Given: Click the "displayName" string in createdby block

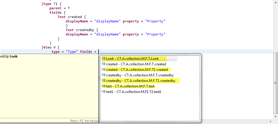Looking at the screenshot, I should click(x=107, y=34).
